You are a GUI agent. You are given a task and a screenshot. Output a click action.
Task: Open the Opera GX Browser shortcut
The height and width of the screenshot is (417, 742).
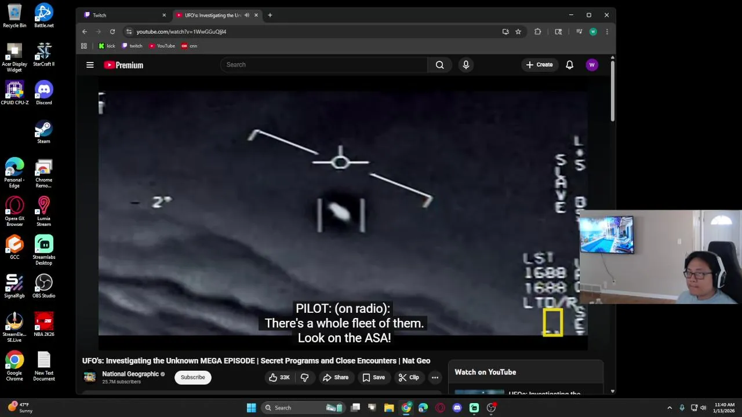click(14, 211)
